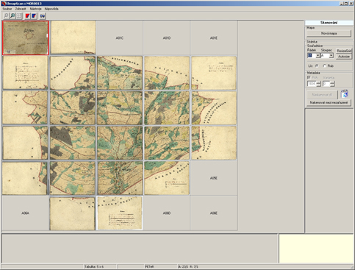355x270 pixels.
Task: Click the Skenování panel header tab
Action: click(329, 23)
